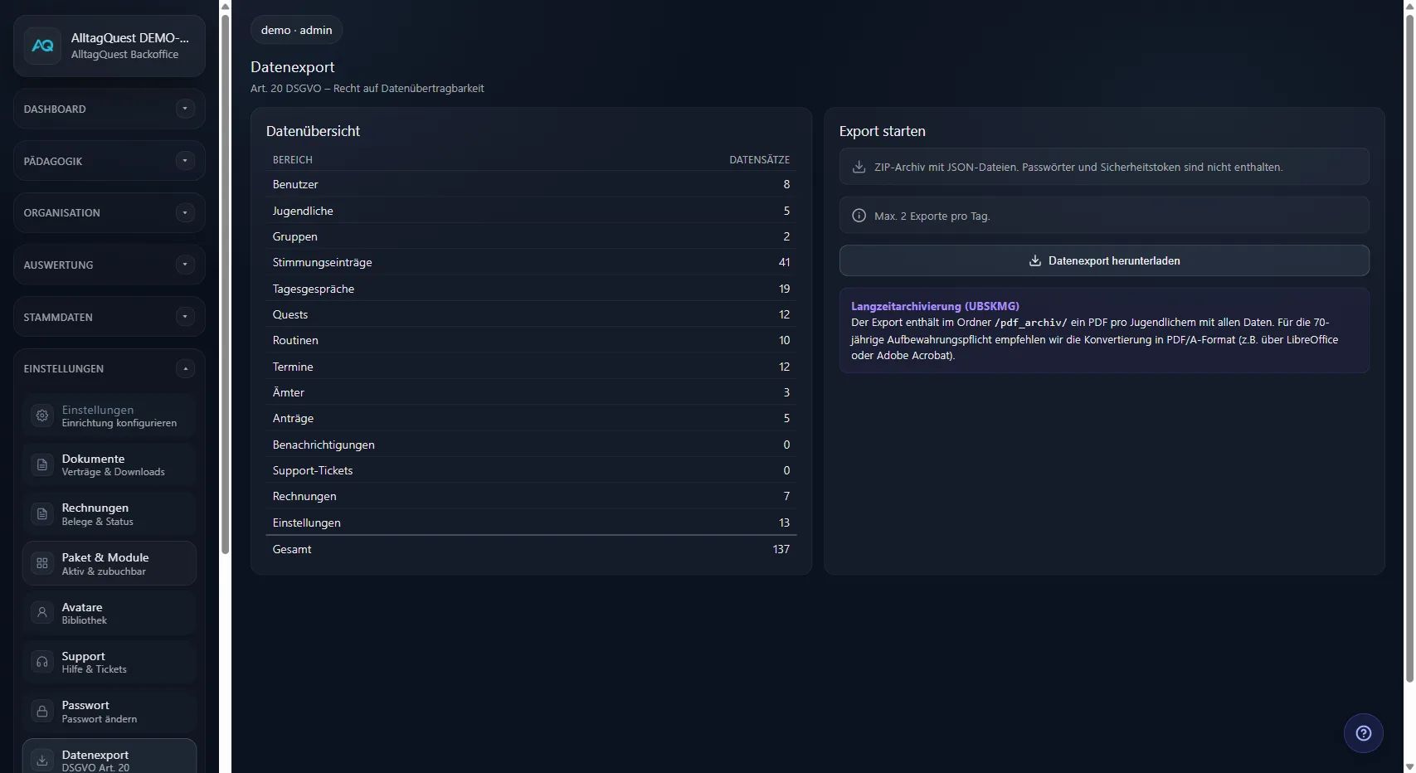Select the lock icon next to Passwort
Image resolution: width=1416 pixels, height=773 pixels.
coord(41,711)
